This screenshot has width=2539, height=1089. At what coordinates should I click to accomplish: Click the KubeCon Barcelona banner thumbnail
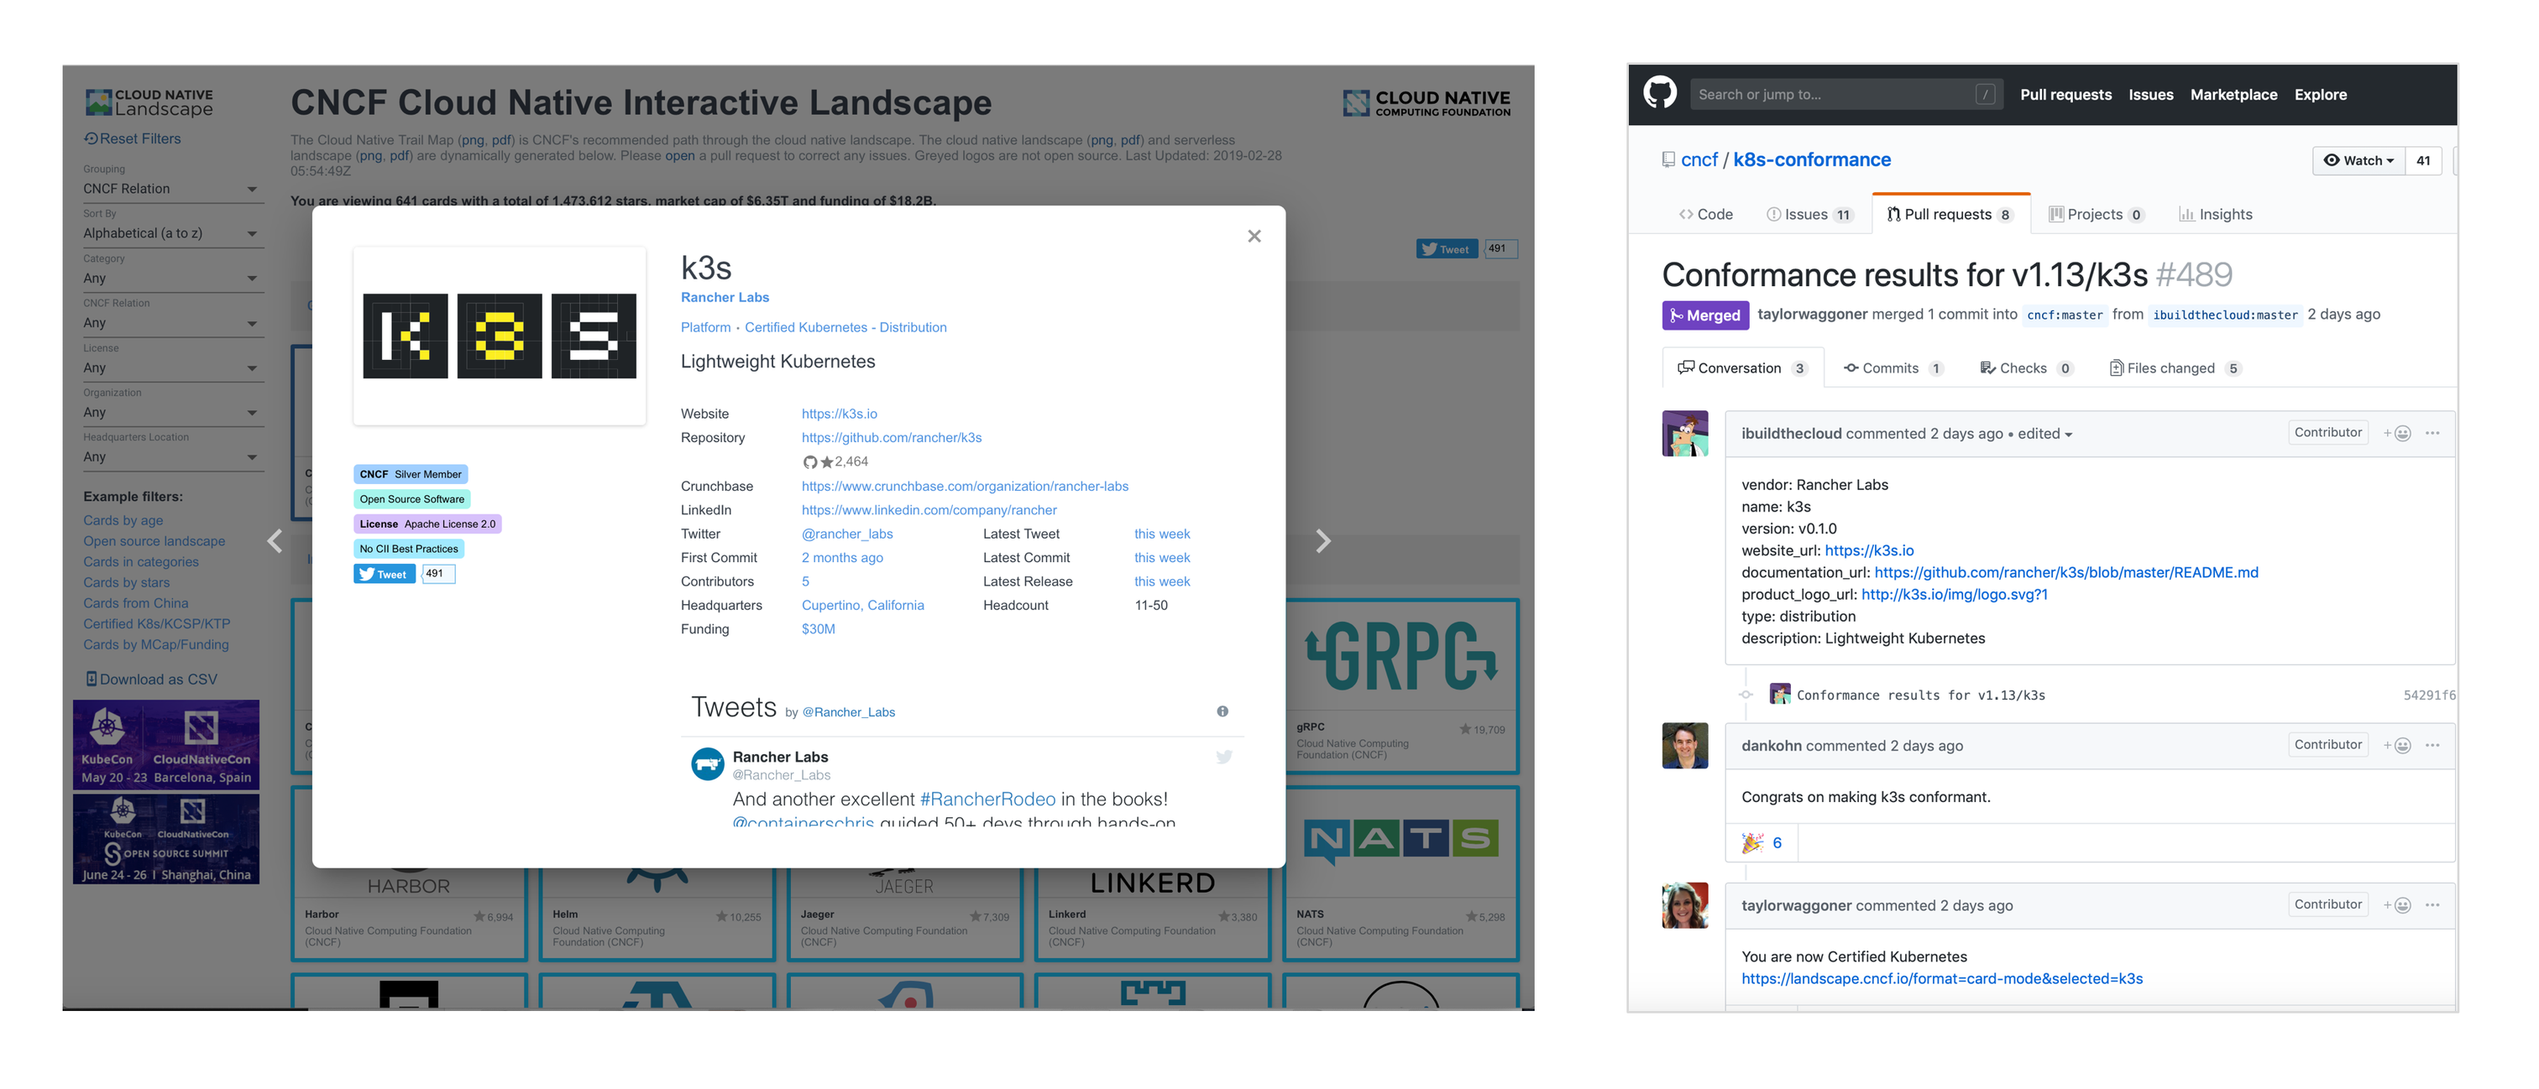pyautogui.click(x=165, y=744)
